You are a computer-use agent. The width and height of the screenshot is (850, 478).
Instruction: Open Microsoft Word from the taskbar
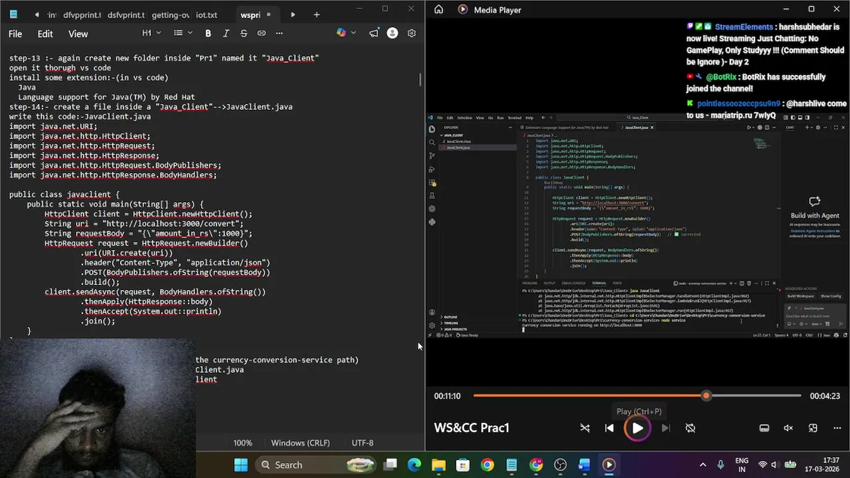tap(584, 465)
